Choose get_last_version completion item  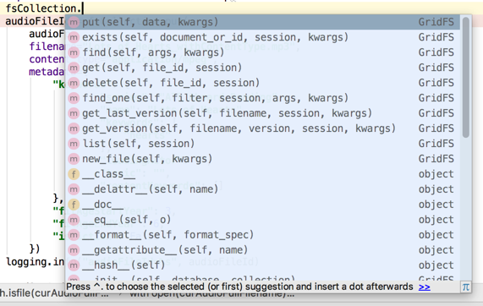coord(263,113)
